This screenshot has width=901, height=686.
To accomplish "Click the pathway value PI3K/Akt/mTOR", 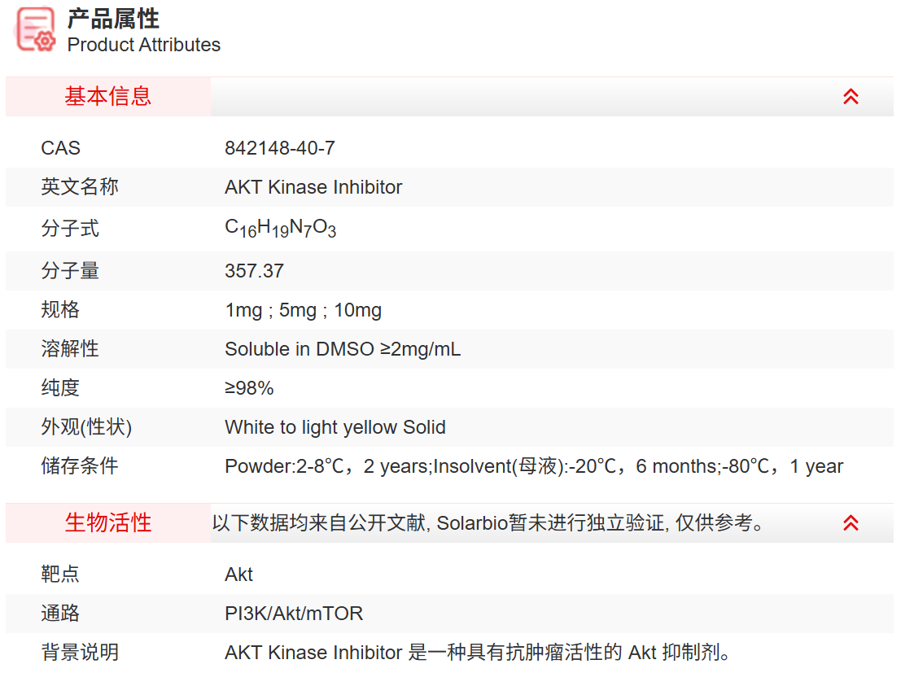I will coord(294,614).
